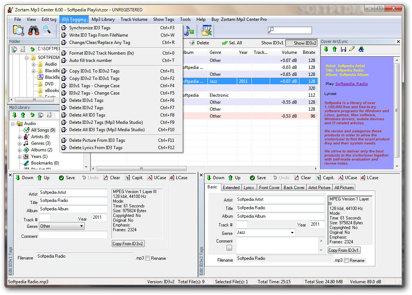Viewport: 412px width, 295px height.
Task: Click Up arrow in ID3v1 editor
Action: (x=43, y=178)
